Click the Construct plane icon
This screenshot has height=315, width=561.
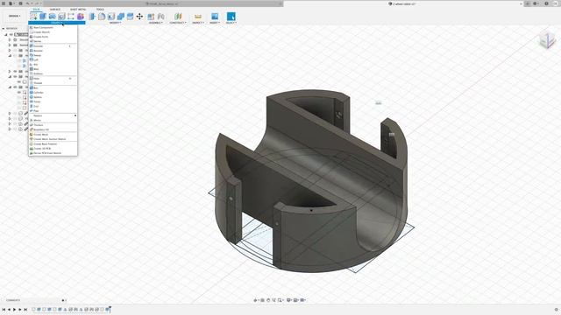(178, 17)
